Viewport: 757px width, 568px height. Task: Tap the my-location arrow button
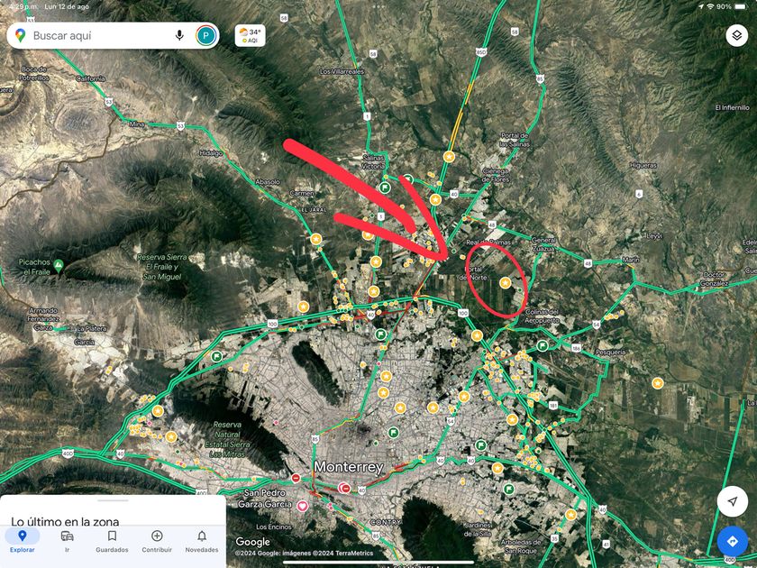click(733, 501)
